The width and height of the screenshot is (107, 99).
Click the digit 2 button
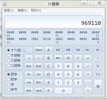(68, 82)
